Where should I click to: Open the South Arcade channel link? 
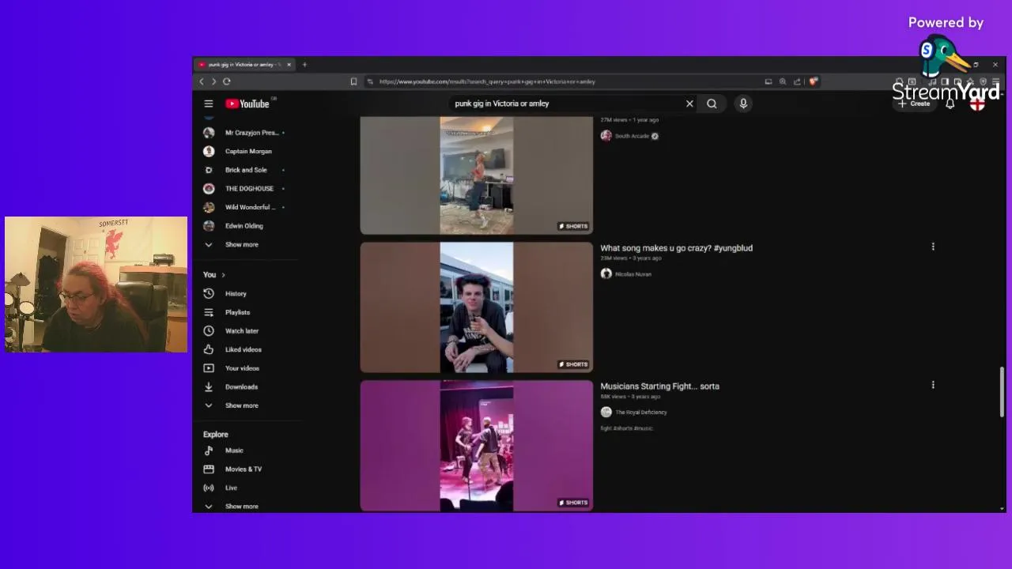[632, 136]
